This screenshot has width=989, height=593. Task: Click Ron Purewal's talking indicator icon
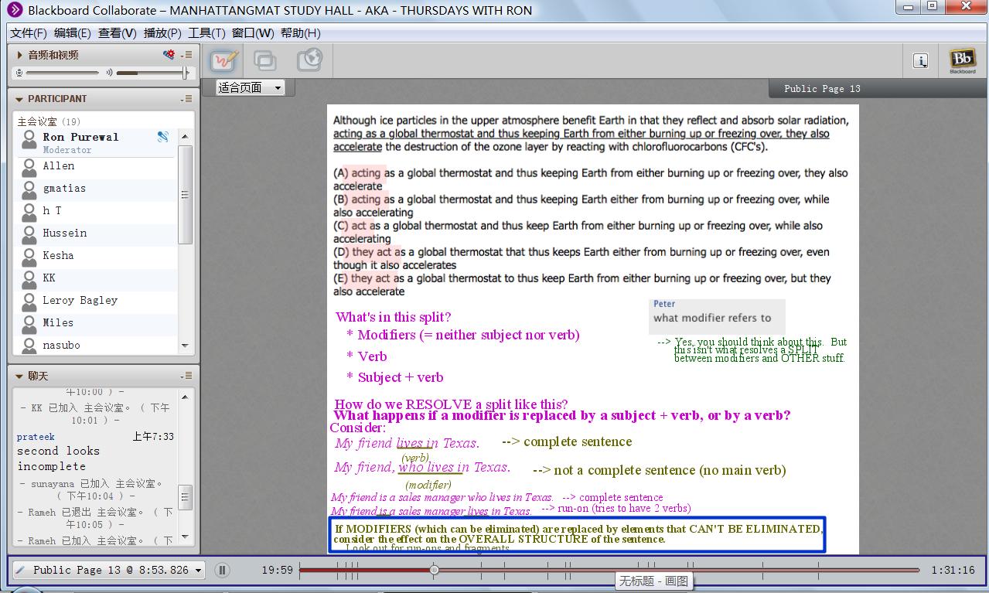[x=162, y=137]
